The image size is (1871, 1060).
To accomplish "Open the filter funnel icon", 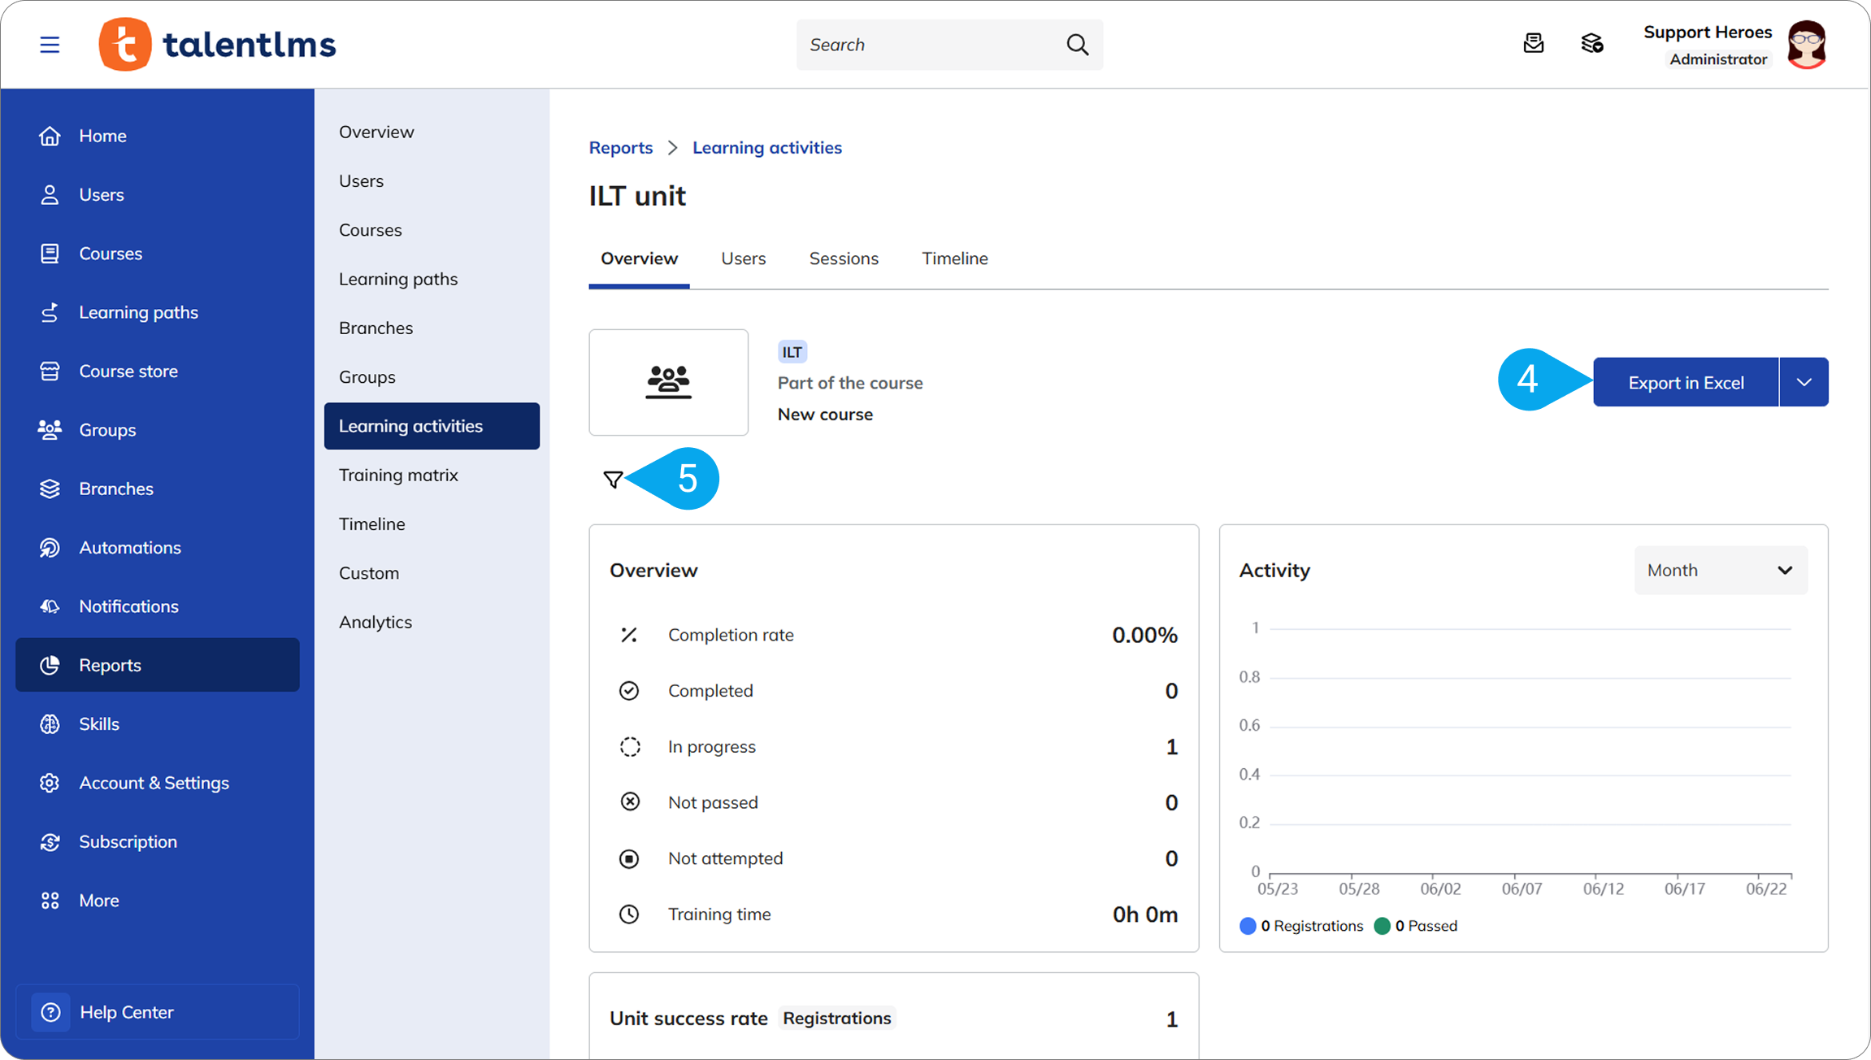I will (614, 480).
